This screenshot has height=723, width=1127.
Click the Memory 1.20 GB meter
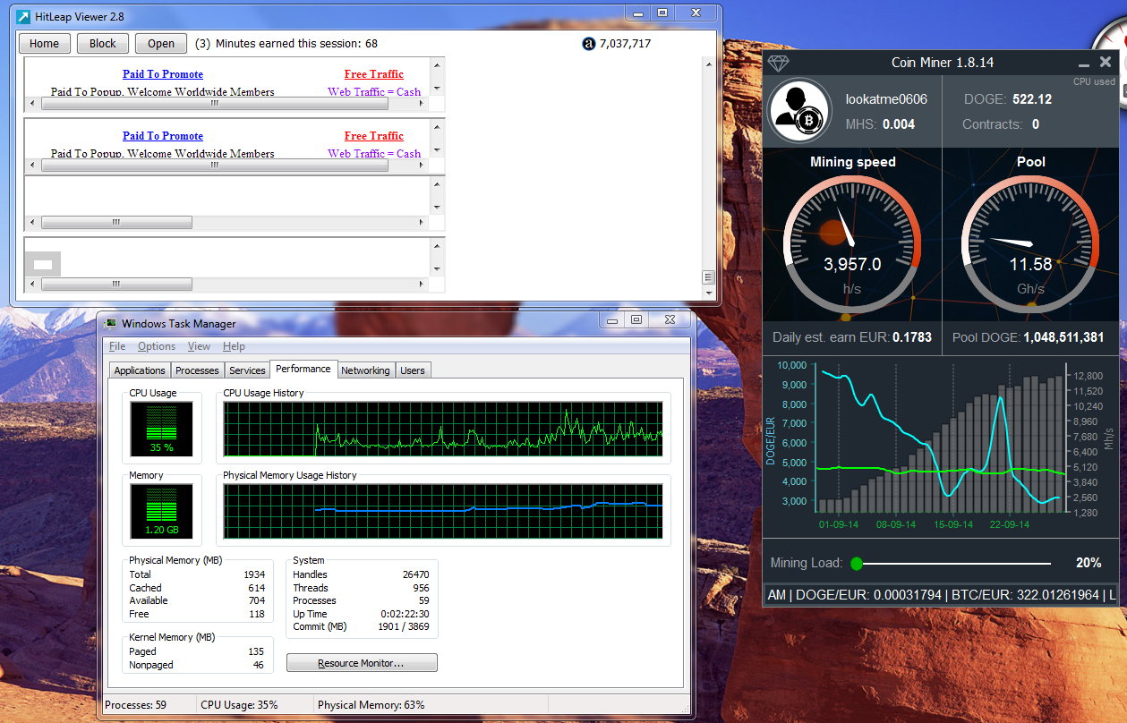tap(162, 511)
